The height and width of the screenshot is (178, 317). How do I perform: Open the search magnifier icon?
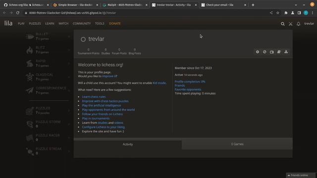pyautogui.click(x=283, y=24)
